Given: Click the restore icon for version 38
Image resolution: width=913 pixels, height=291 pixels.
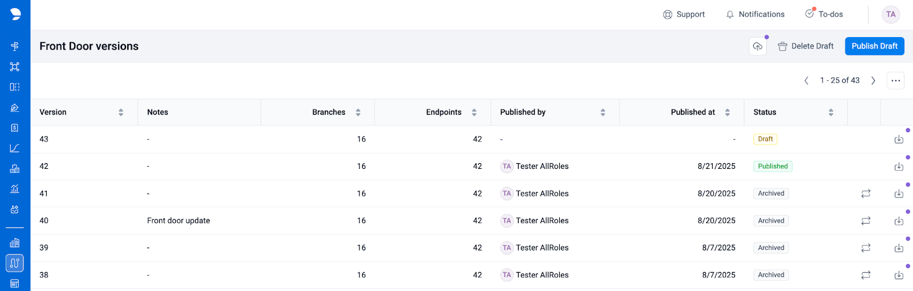Looking at the screenshot, I should pyautogui.click(x=866, y=275).
